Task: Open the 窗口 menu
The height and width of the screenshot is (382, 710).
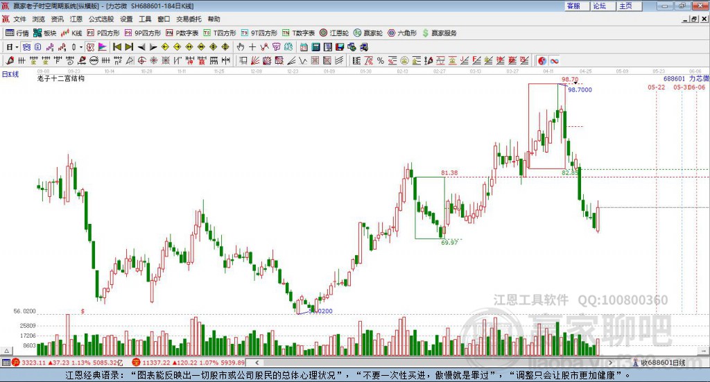Action: [x=164, y=19]
